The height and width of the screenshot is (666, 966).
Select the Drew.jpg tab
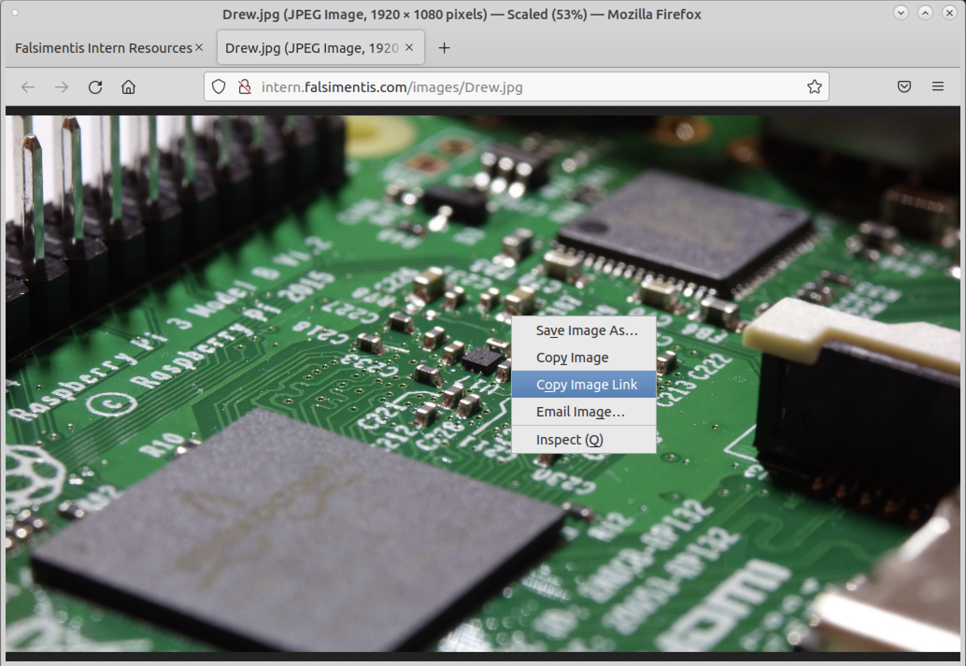tap(312, 48)
